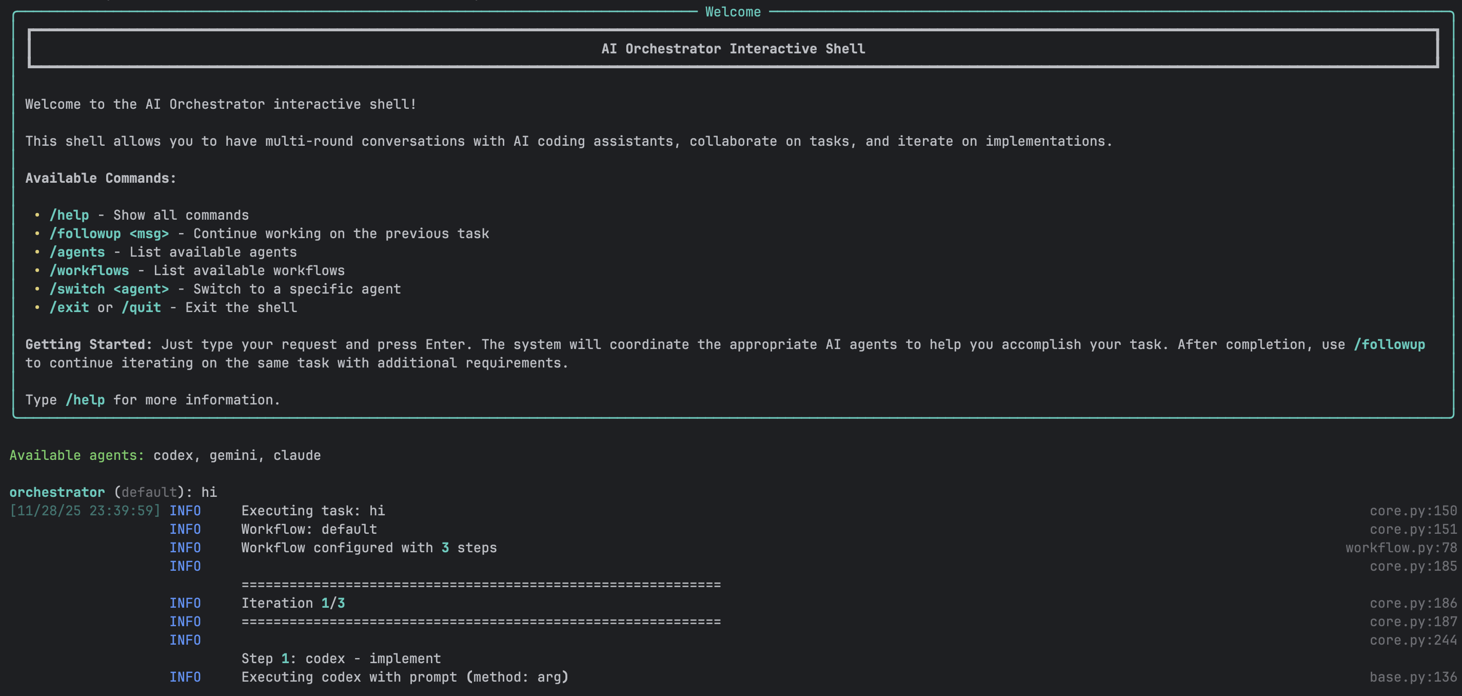The image size is (1462, 696).
Task: Click the /help link at the bottom of welcome box
Action: click(x=86, y=400)
